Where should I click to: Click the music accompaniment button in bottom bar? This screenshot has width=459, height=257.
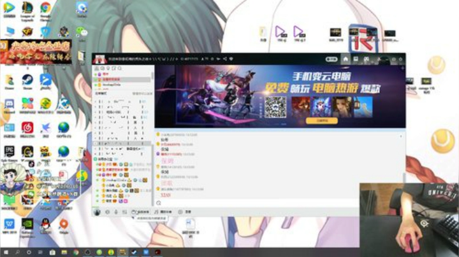[163, 212]
